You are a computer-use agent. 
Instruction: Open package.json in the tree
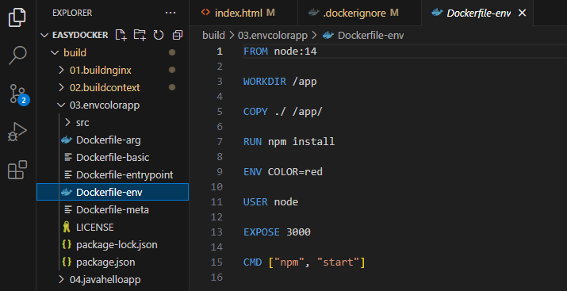[x=105, y=262]
